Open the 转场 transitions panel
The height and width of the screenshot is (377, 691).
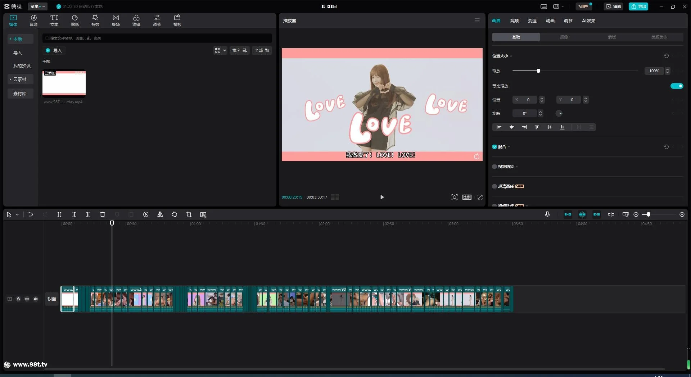116,21
